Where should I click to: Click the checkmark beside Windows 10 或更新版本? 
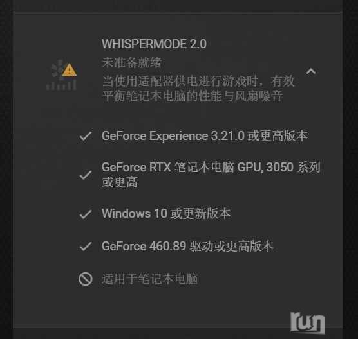(x=86, y=214)
